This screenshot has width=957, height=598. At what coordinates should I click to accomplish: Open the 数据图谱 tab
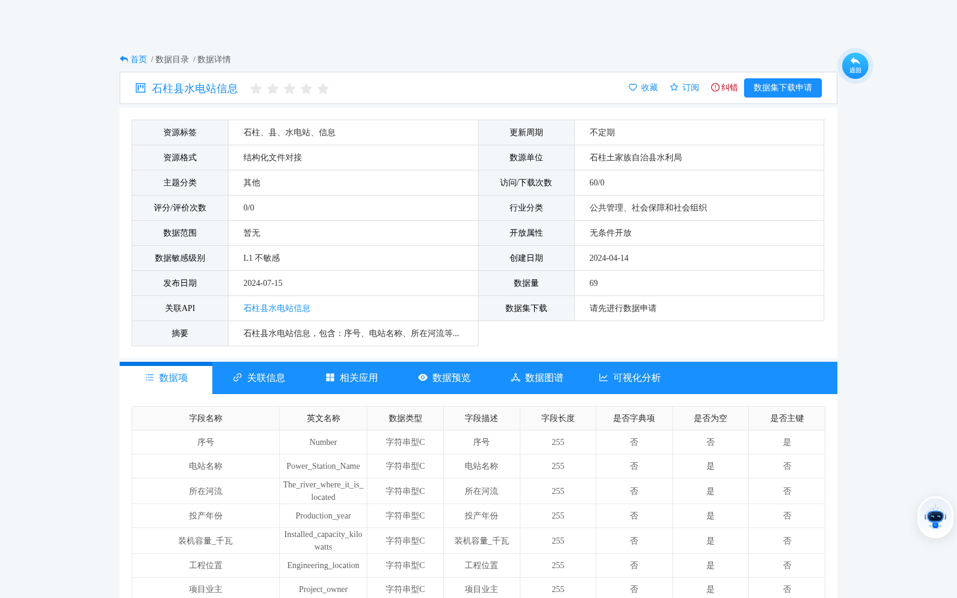(537, 378)
